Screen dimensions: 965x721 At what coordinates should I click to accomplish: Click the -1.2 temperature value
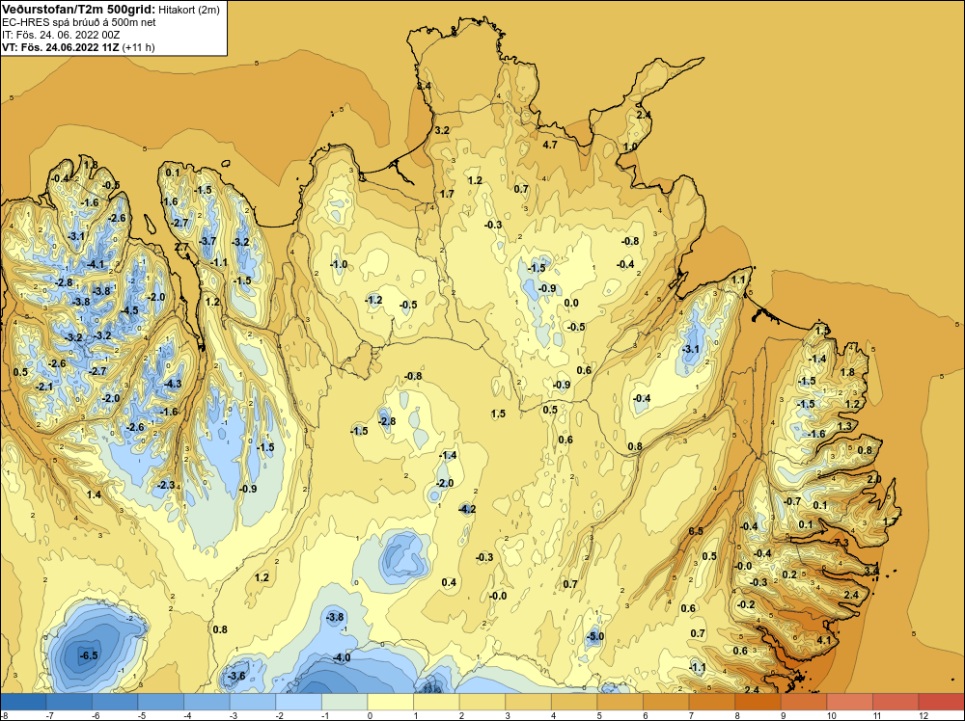point(373,300)
